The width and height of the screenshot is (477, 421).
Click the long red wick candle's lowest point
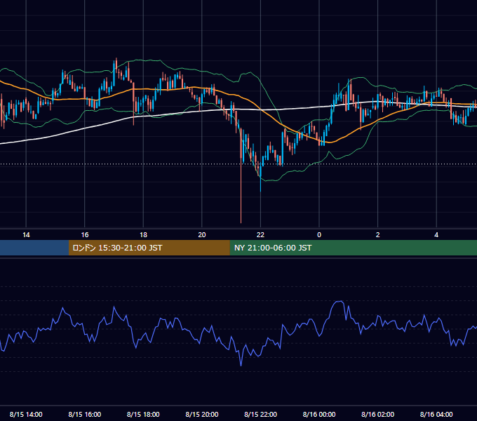[x=241, y=222]
